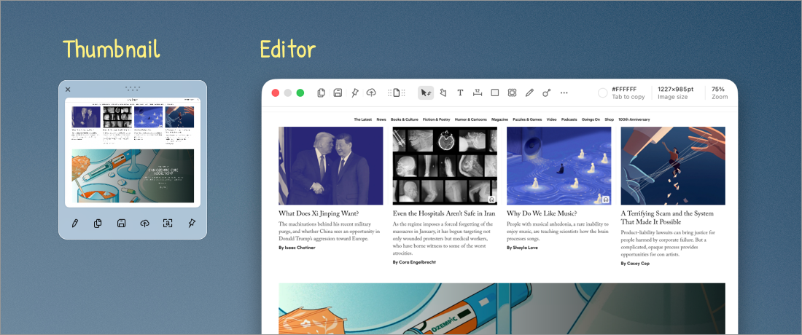Open The Latest in the site navigation
Screen dimensions: 802x335
(x=362, y=119)
